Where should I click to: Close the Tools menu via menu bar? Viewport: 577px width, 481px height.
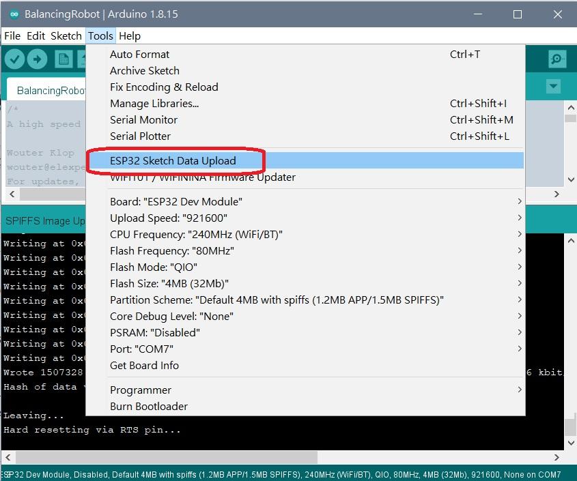click(100, 35)
